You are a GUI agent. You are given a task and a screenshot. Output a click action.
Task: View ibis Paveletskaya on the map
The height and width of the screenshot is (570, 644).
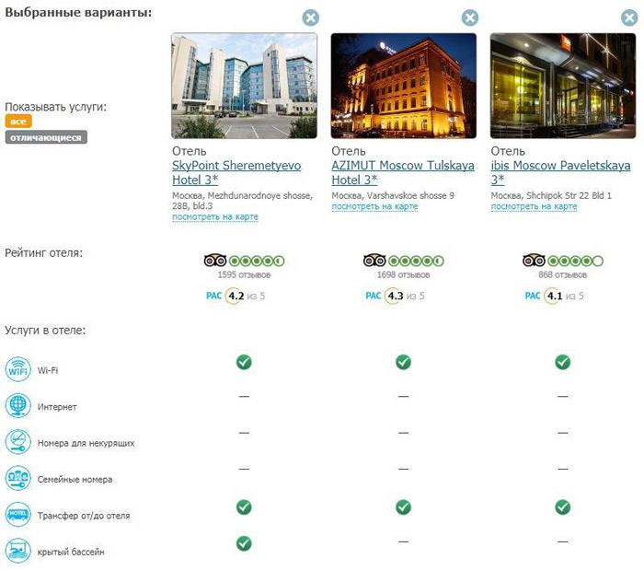point(534,206)
